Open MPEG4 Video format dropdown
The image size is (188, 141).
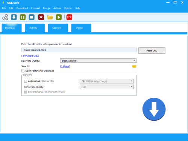click(x=107, y=81)
